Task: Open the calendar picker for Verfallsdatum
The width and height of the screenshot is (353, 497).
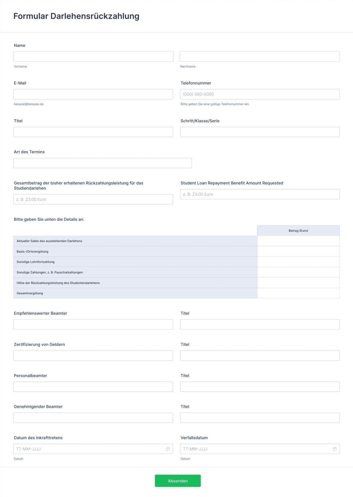Action: click(335, 449)
